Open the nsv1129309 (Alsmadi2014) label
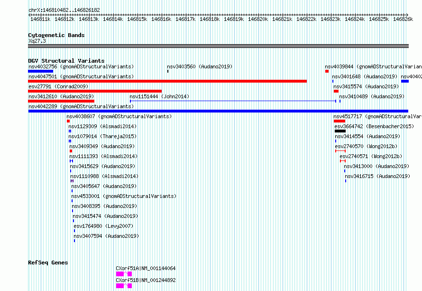The image size is (422, 291). [x=102, y=126]
